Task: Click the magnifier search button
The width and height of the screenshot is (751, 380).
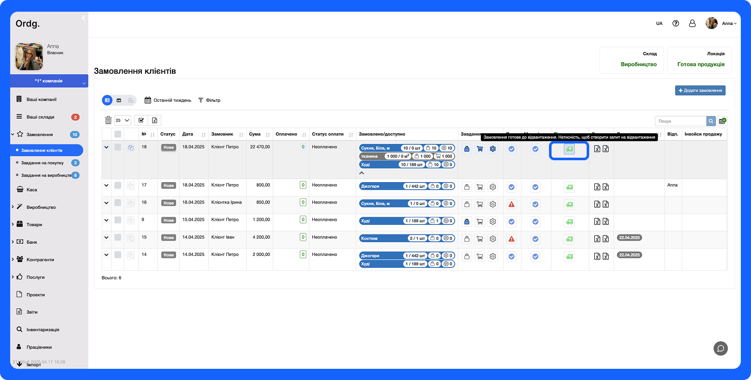Action: (711, 121)
